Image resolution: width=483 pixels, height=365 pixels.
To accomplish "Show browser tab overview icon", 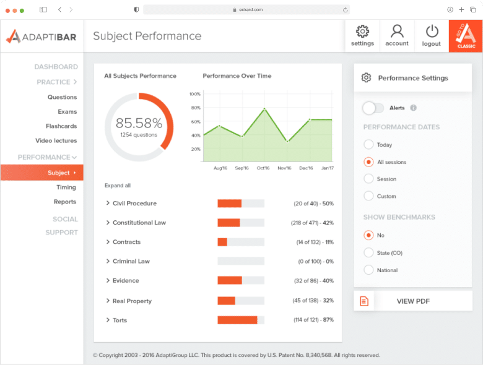I will click(x=473, y=9).
